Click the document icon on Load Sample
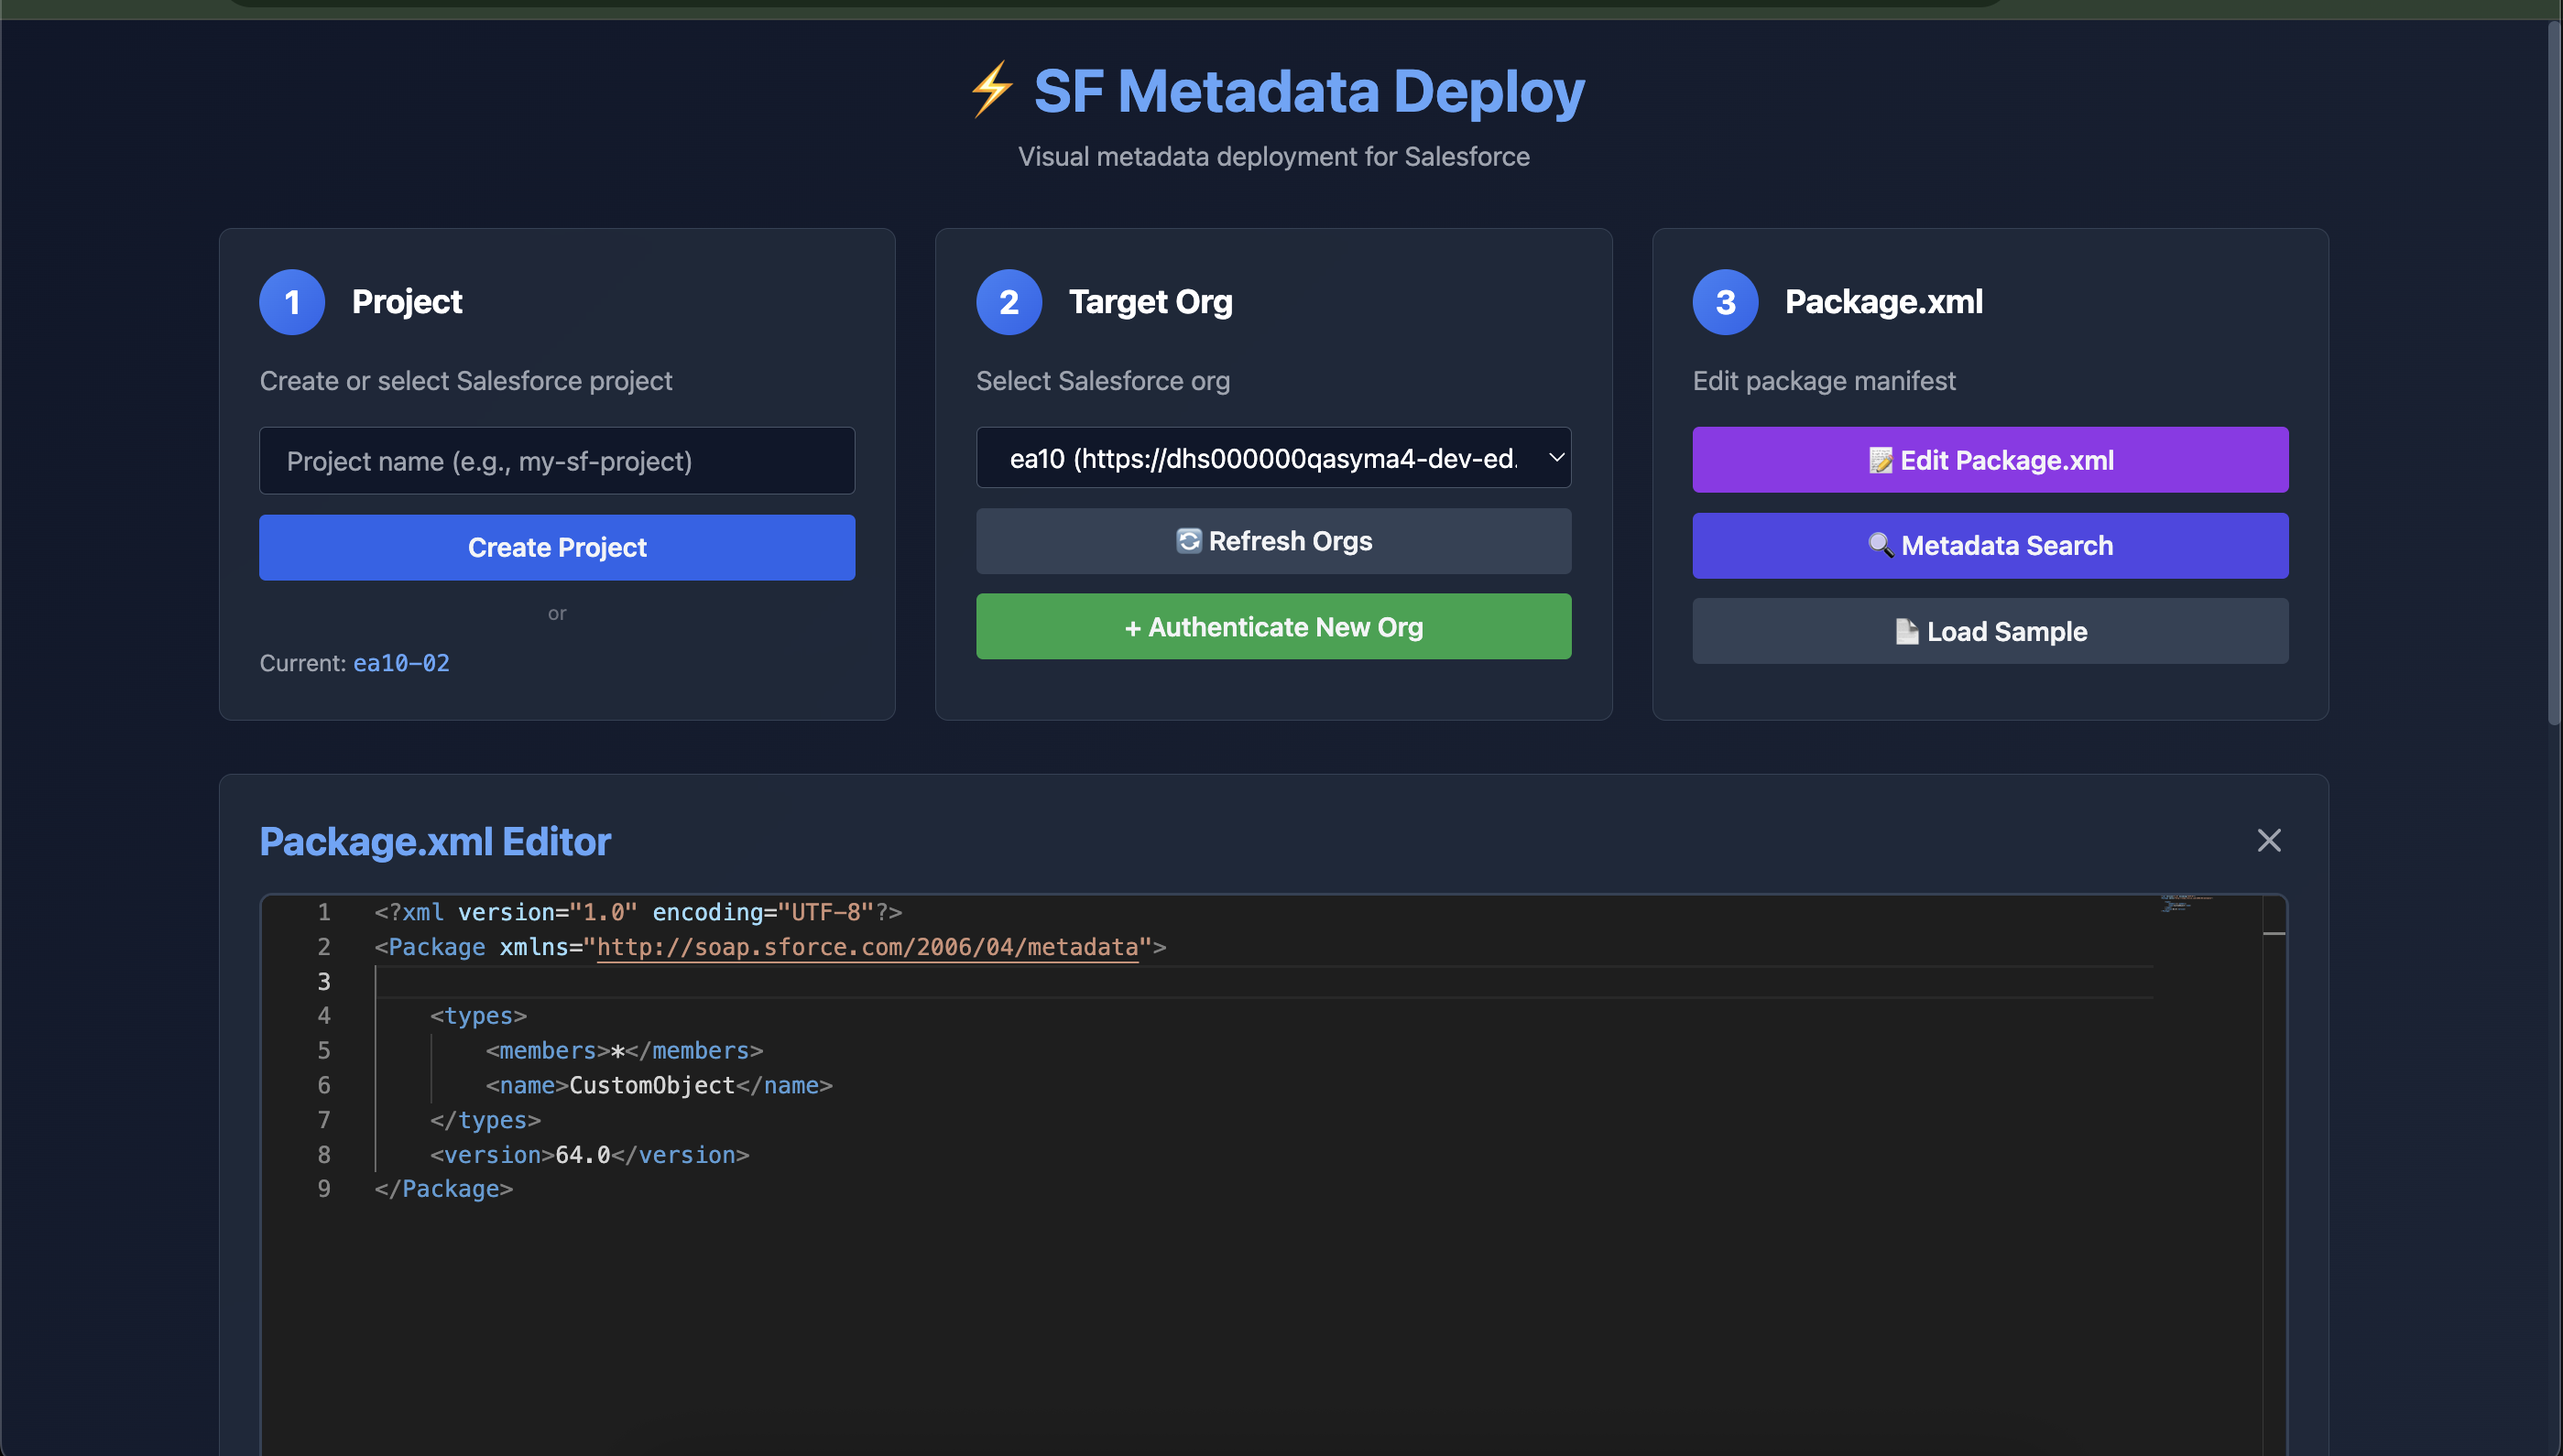The image size is (2563, 1456). coord(1906,632)
